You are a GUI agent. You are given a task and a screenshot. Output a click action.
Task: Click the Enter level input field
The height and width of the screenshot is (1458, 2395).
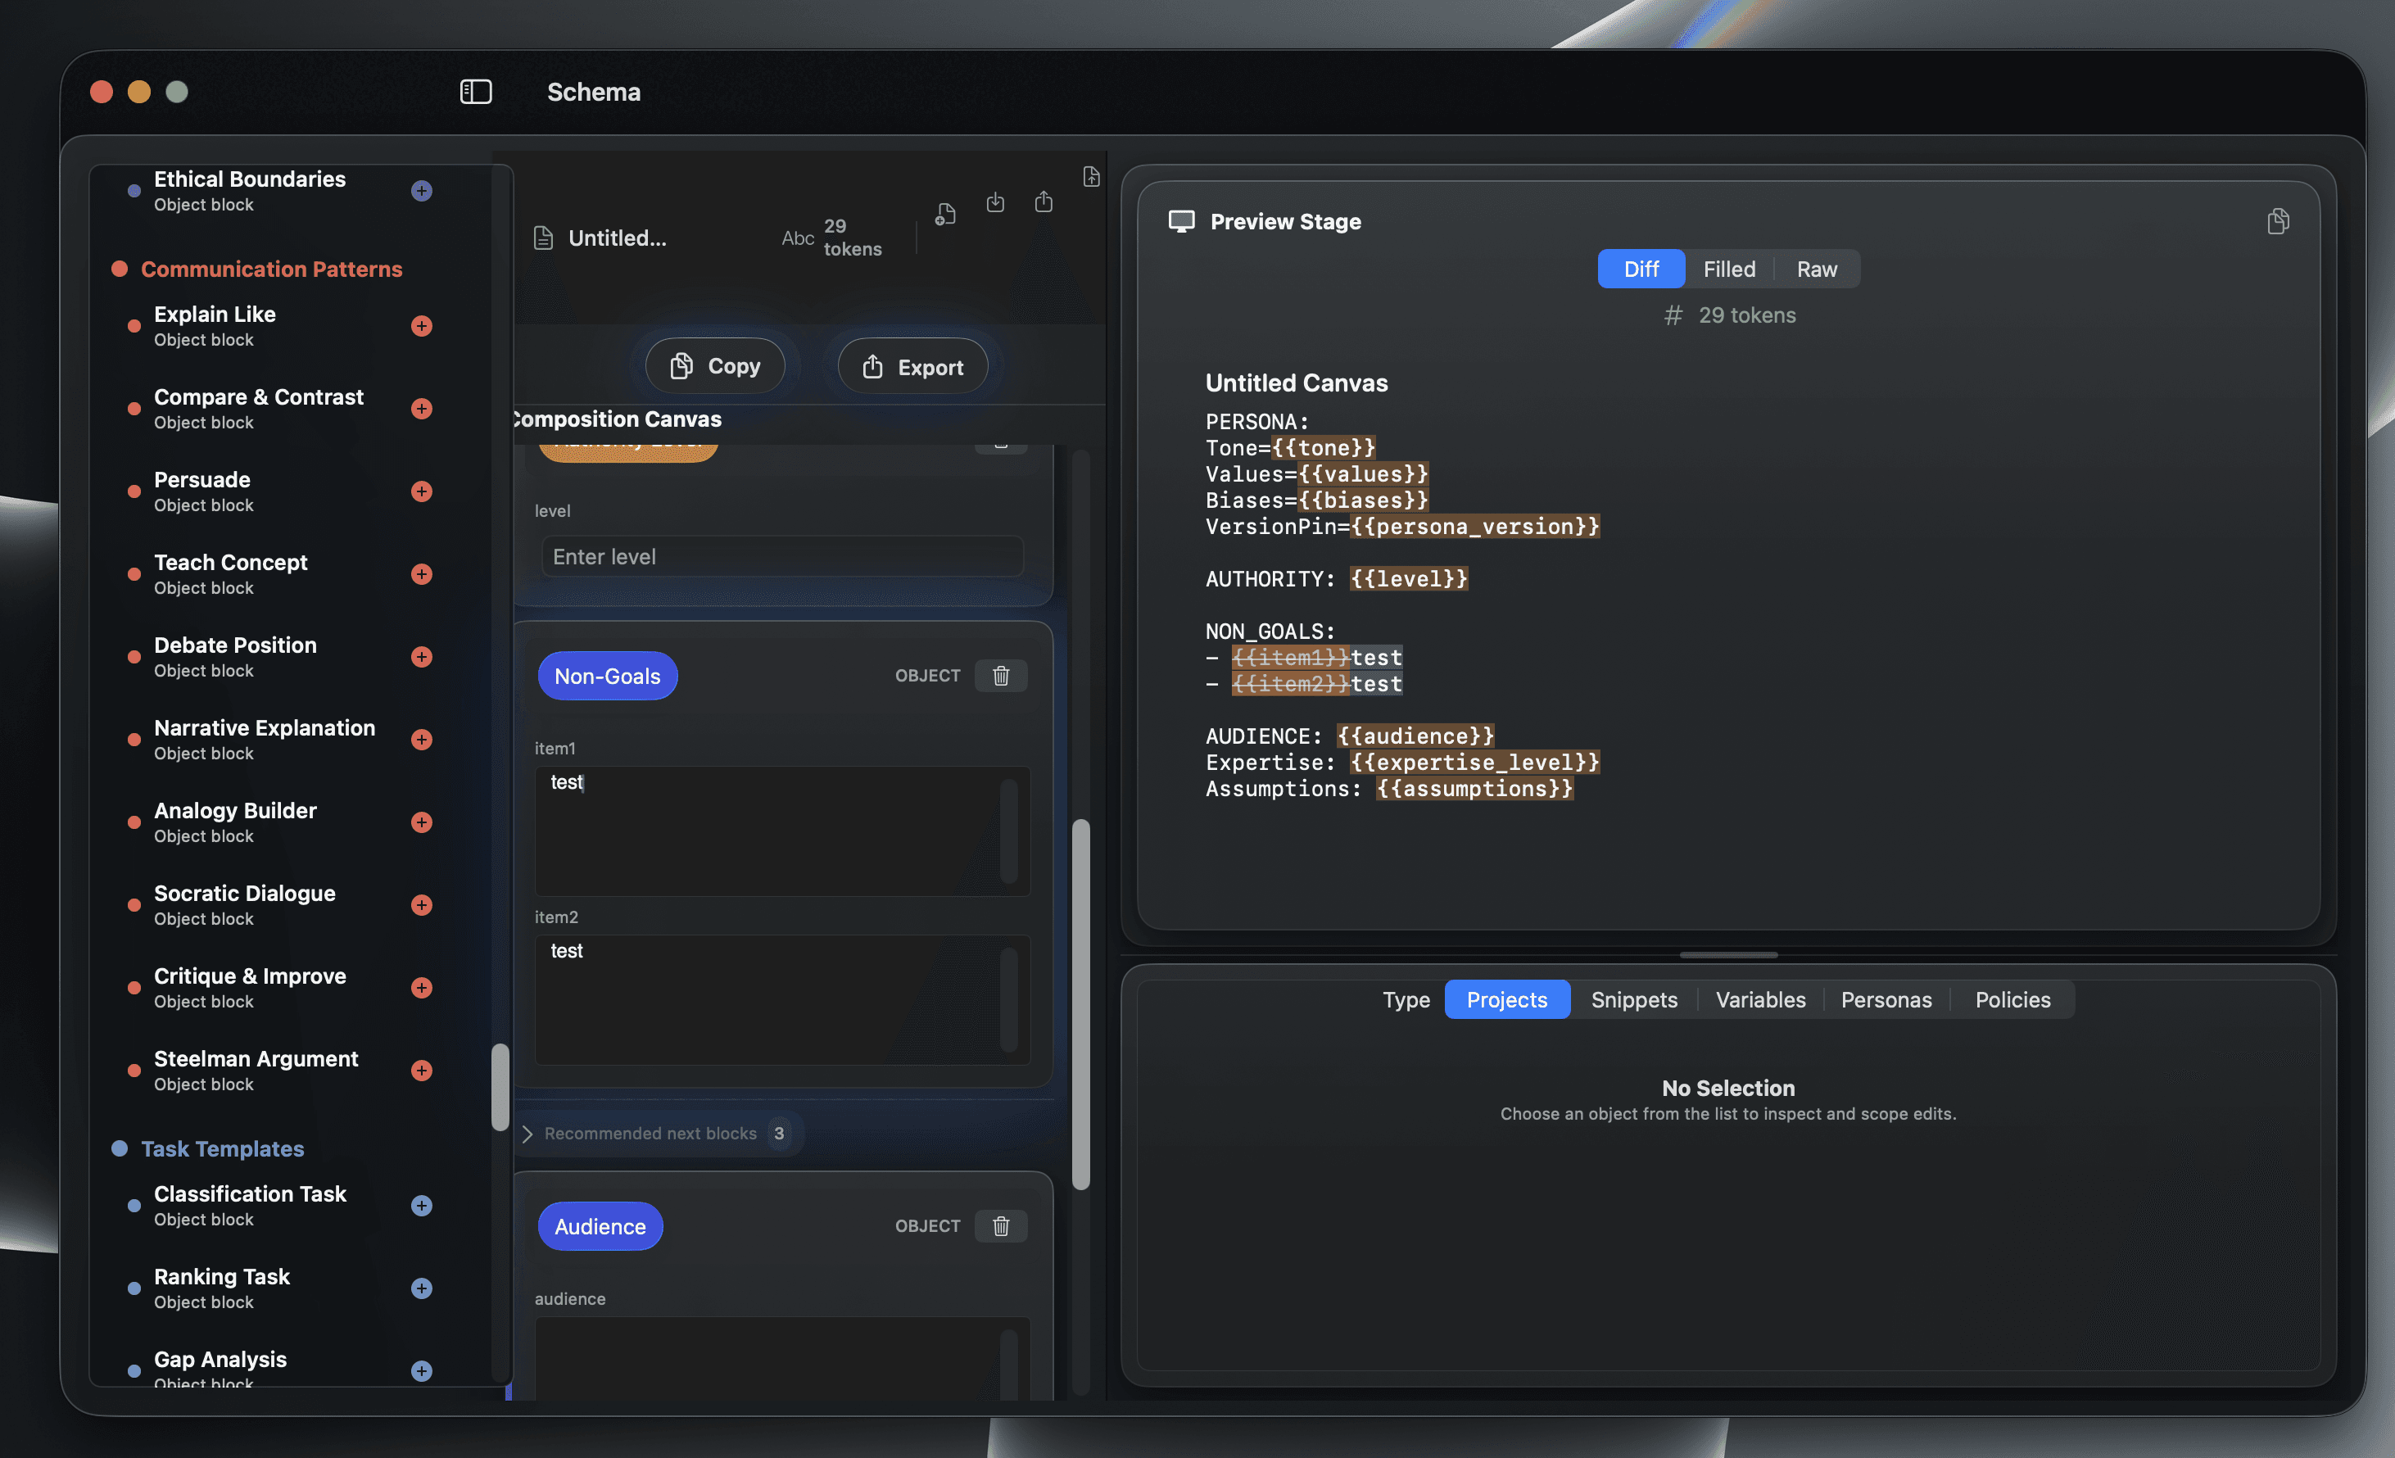(x=781, y=557)
